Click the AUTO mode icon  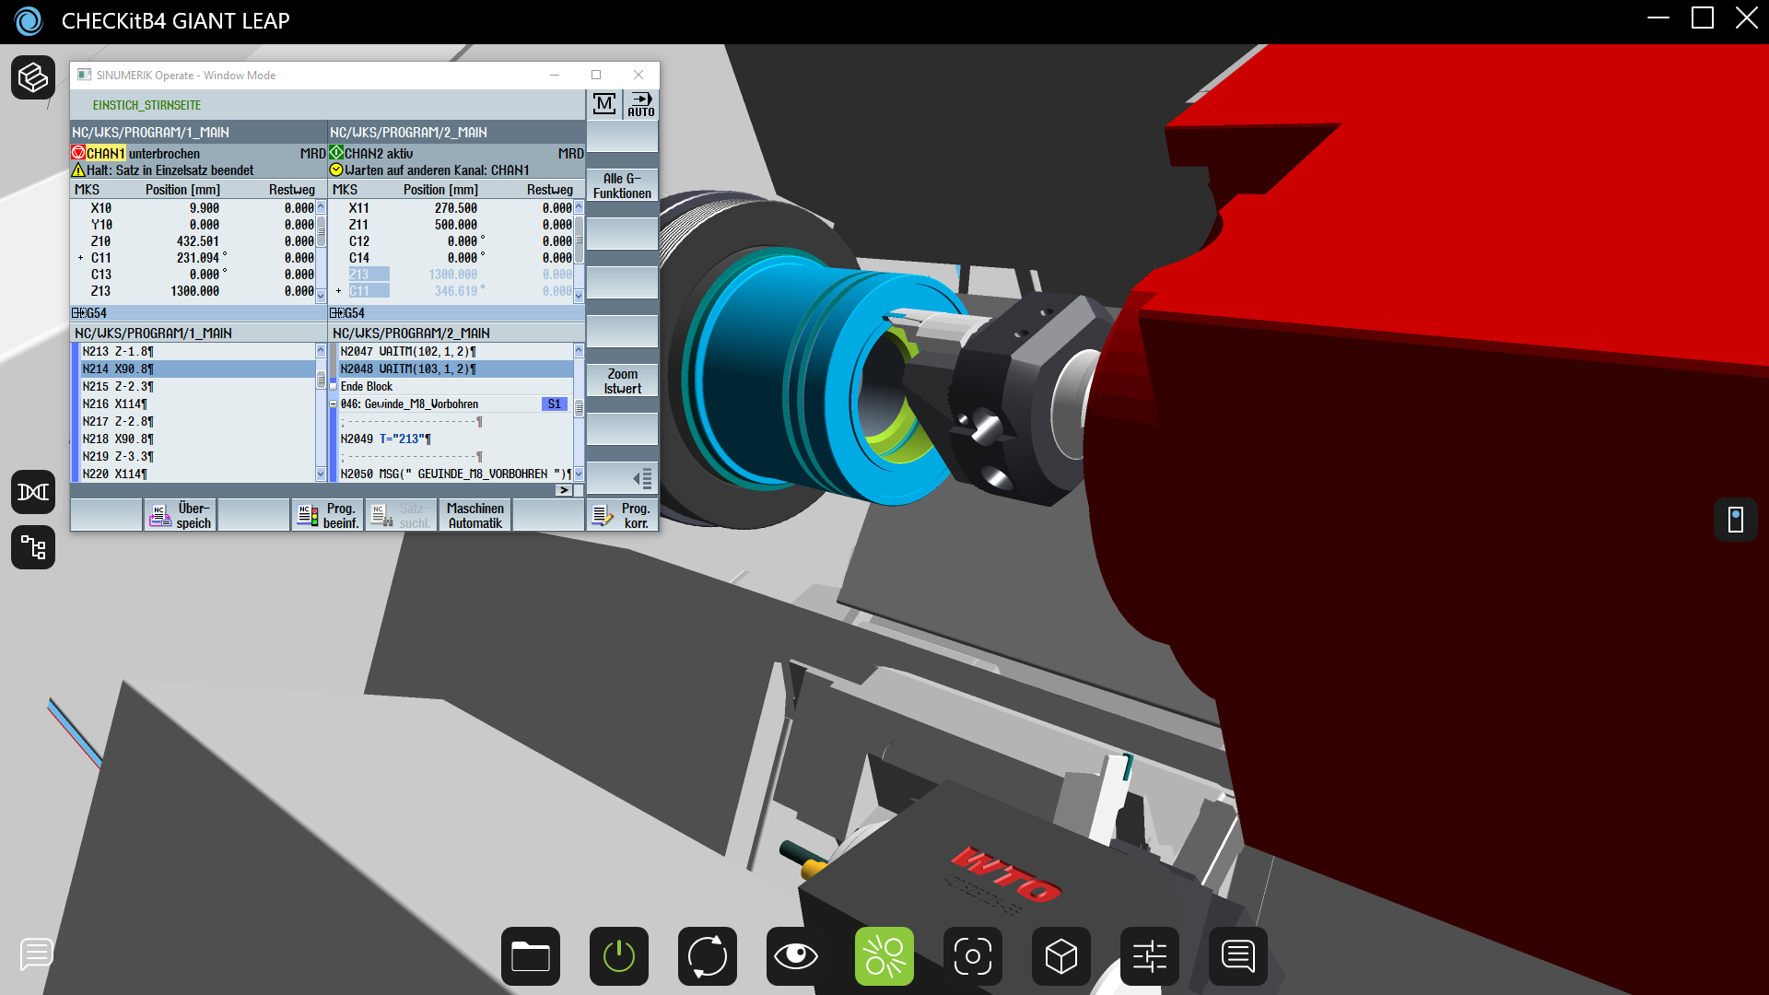[641, 104]
